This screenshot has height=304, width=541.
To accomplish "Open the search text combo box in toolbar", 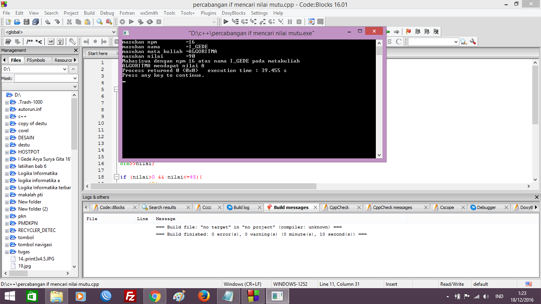I will coord(434,42).
